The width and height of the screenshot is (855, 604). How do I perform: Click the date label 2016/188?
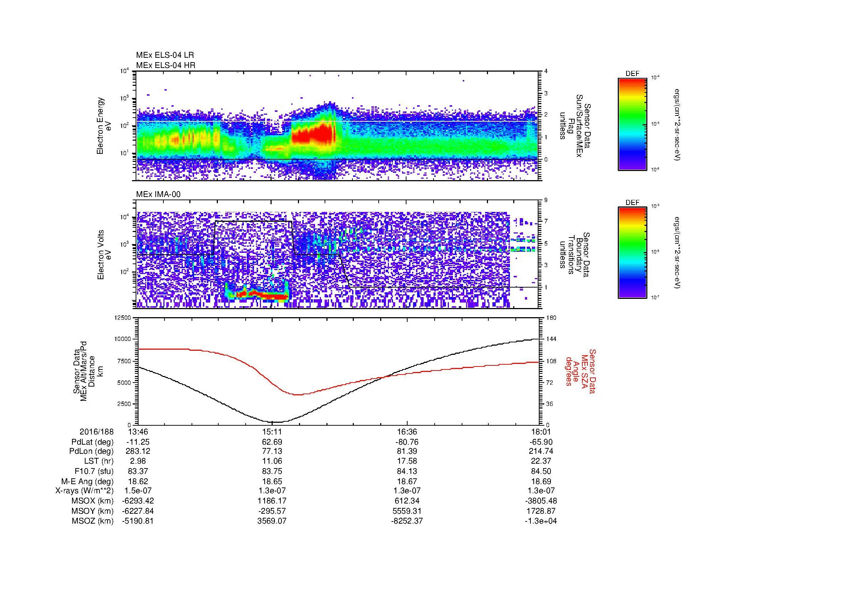(x=97, y=432)
